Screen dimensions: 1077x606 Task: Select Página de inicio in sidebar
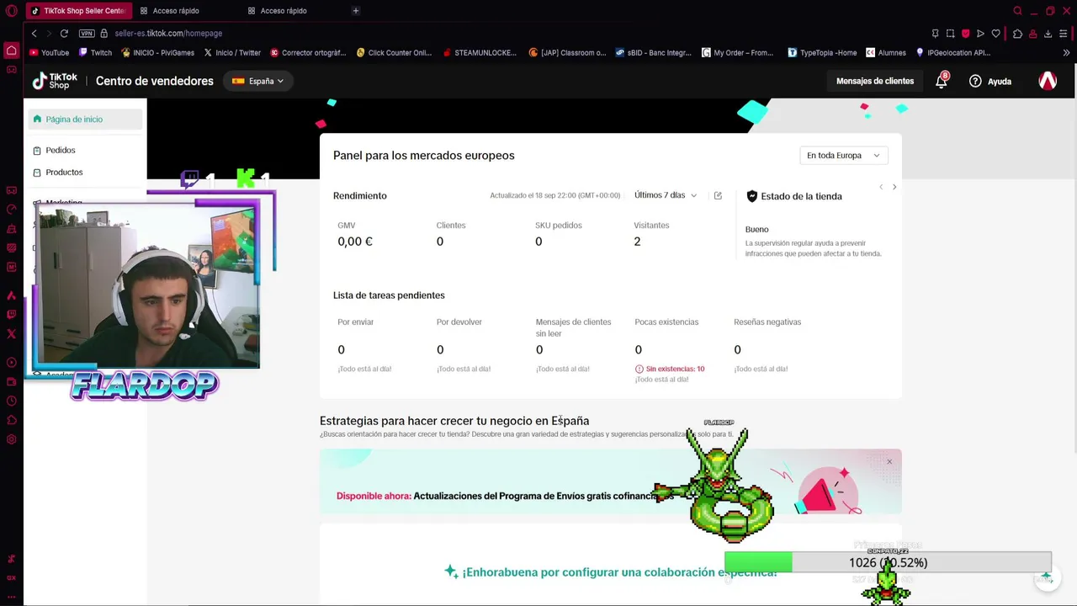[85, 119]
